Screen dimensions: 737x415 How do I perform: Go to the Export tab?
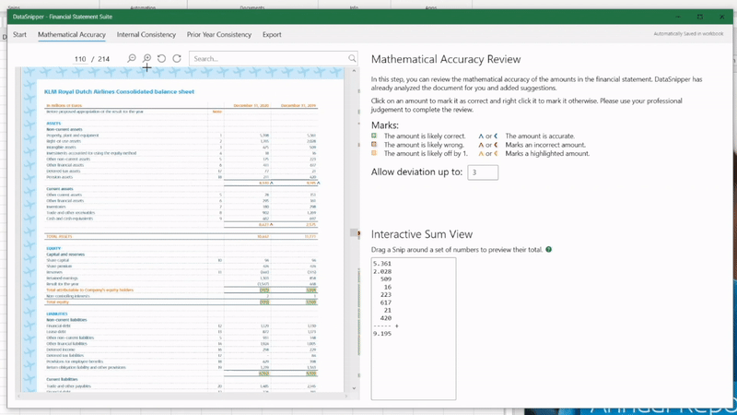(272, 34)
